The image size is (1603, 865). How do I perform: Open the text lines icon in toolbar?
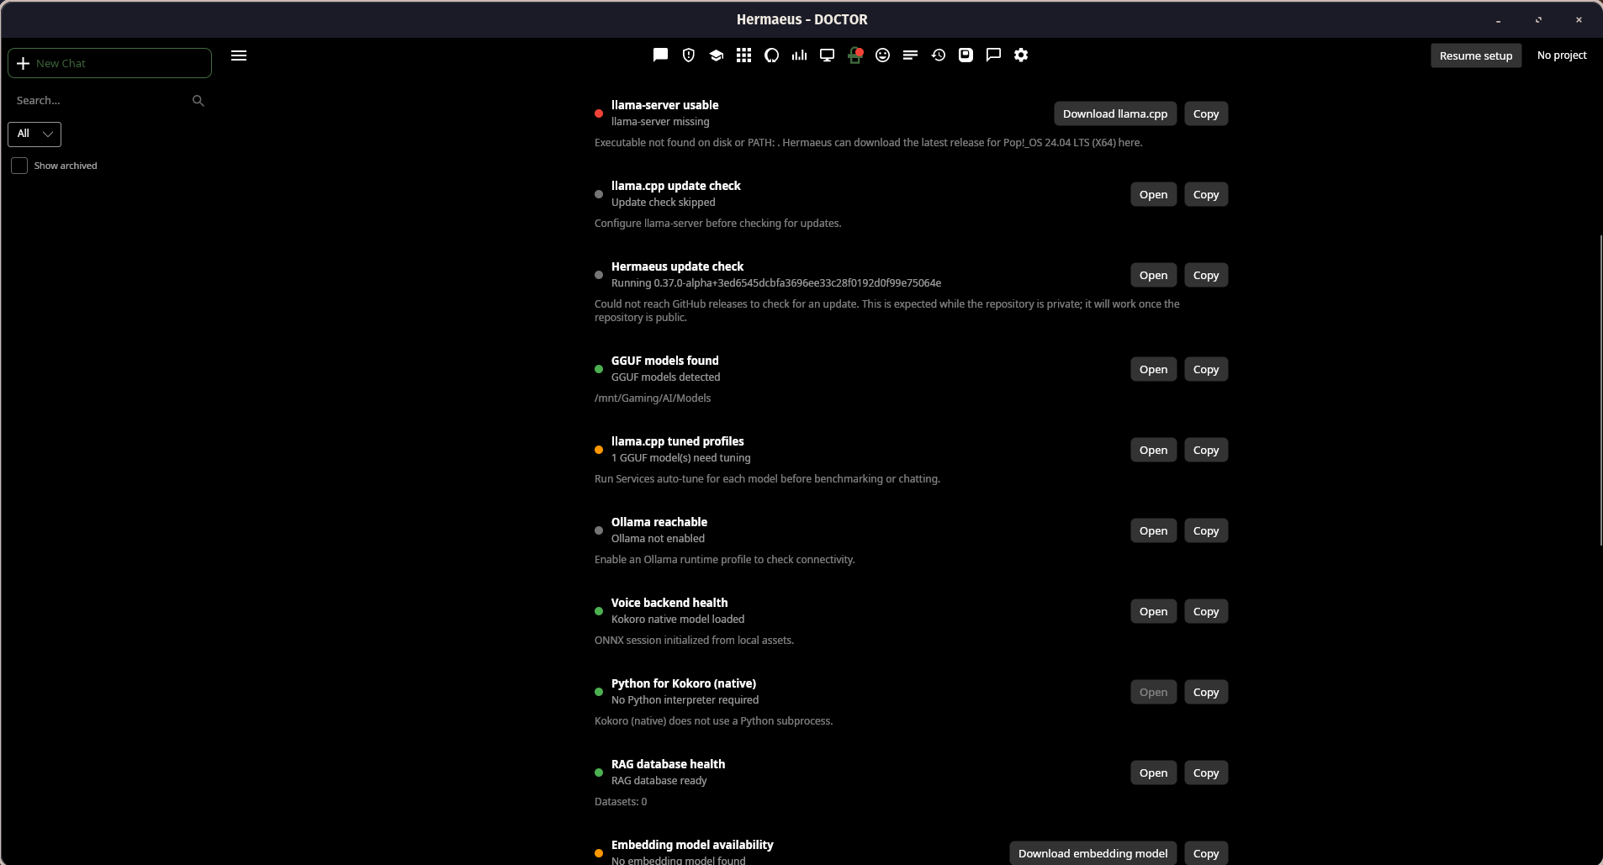tap(910, 55)
